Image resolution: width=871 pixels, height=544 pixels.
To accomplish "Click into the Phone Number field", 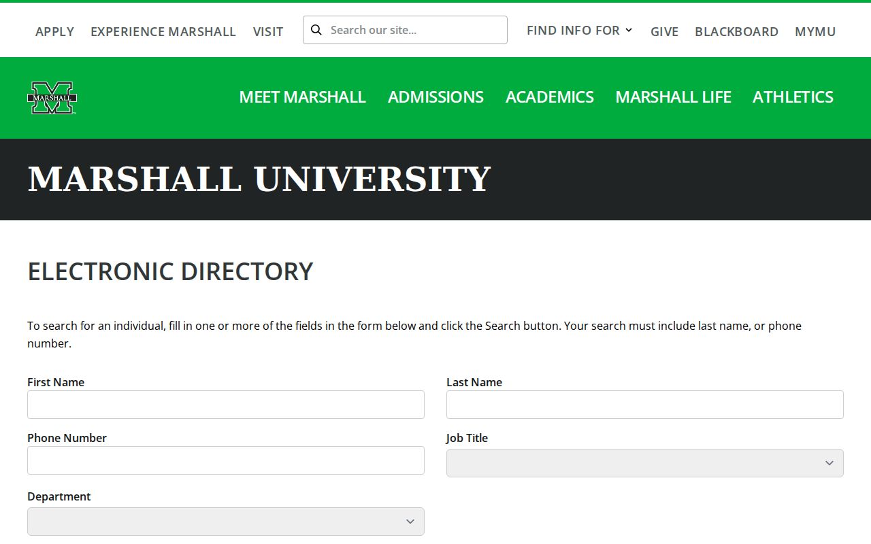I will pyautogui.click(x=226, y=460).
